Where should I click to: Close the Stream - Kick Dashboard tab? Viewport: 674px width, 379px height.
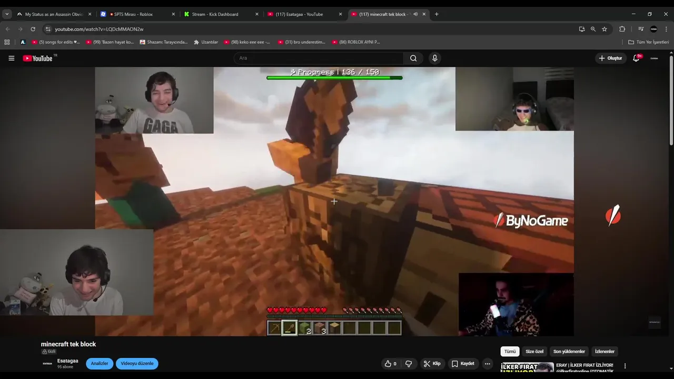click(x=257, y=14)
